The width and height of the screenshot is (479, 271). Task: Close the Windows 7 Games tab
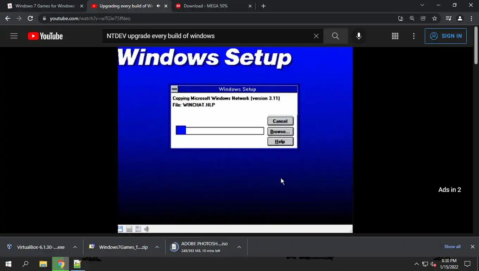82,6
